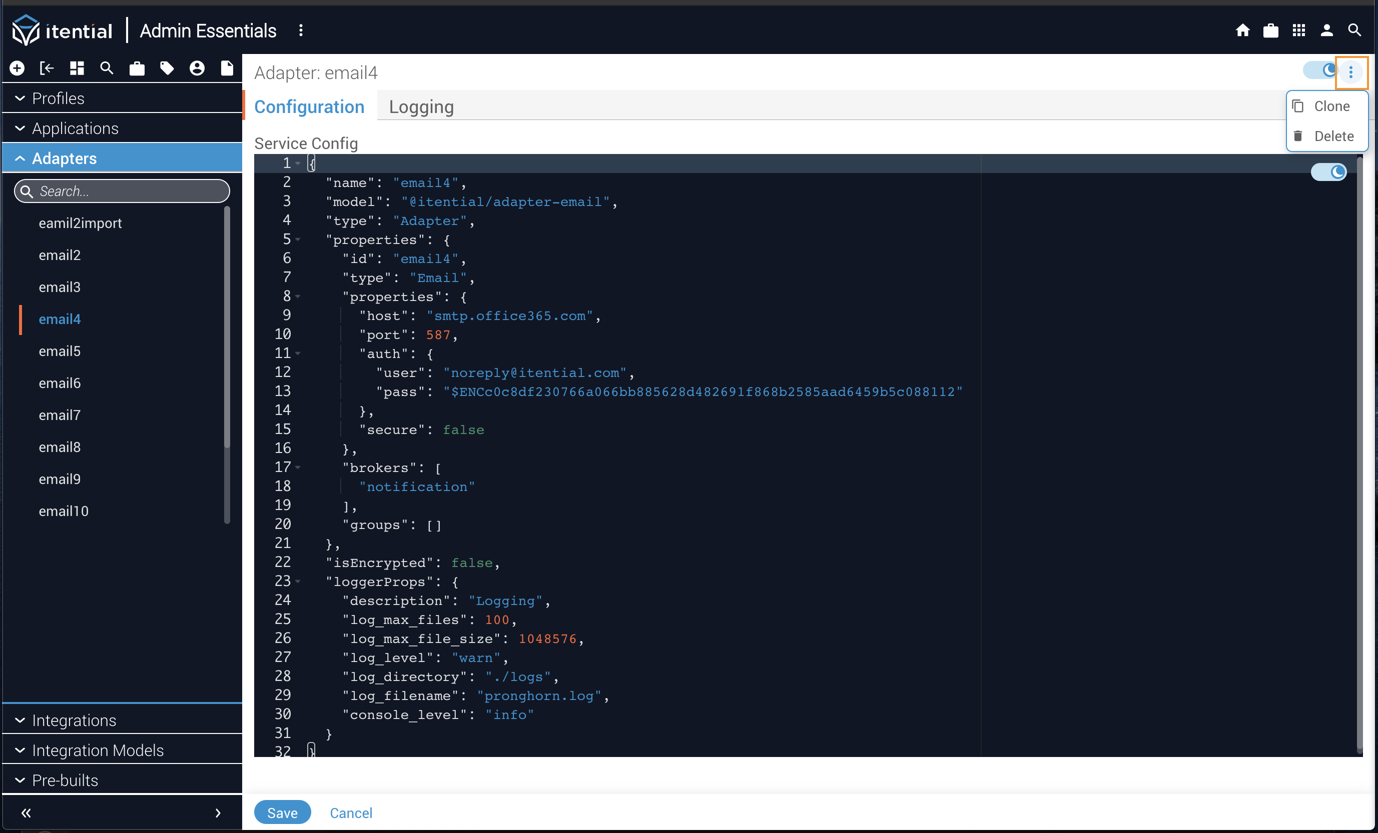Viewport: 1378px width, 833px height.
Task: Expand the Profiles section
Action: tap(58, 98)
